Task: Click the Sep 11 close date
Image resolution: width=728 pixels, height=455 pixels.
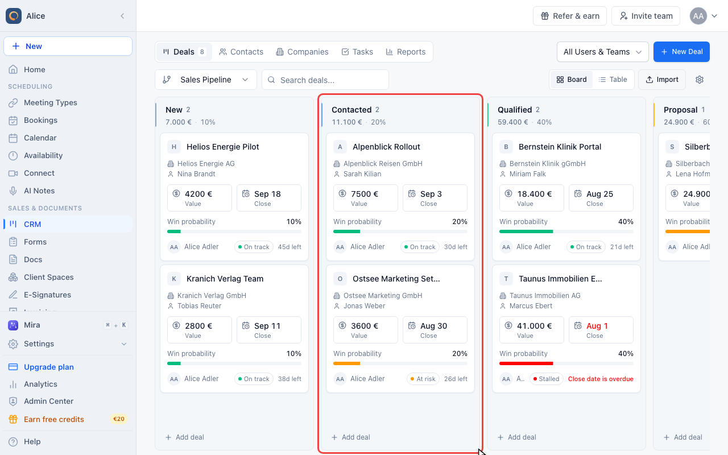Action: tap(269, 330)
